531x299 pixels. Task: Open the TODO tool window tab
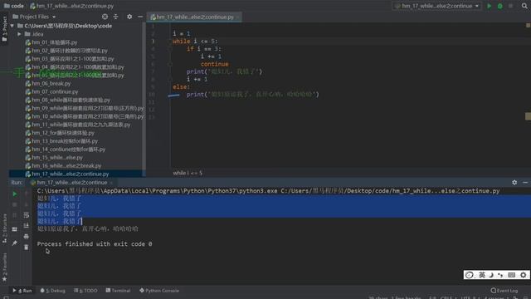[x=85, y=291]
